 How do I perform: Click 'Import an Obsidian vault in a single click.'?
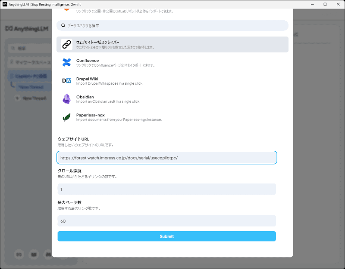pyautogui.click(x=108, y=101)
